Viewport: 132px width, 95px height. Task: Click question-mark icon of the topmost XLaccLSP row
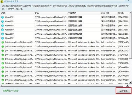(3, 17)
